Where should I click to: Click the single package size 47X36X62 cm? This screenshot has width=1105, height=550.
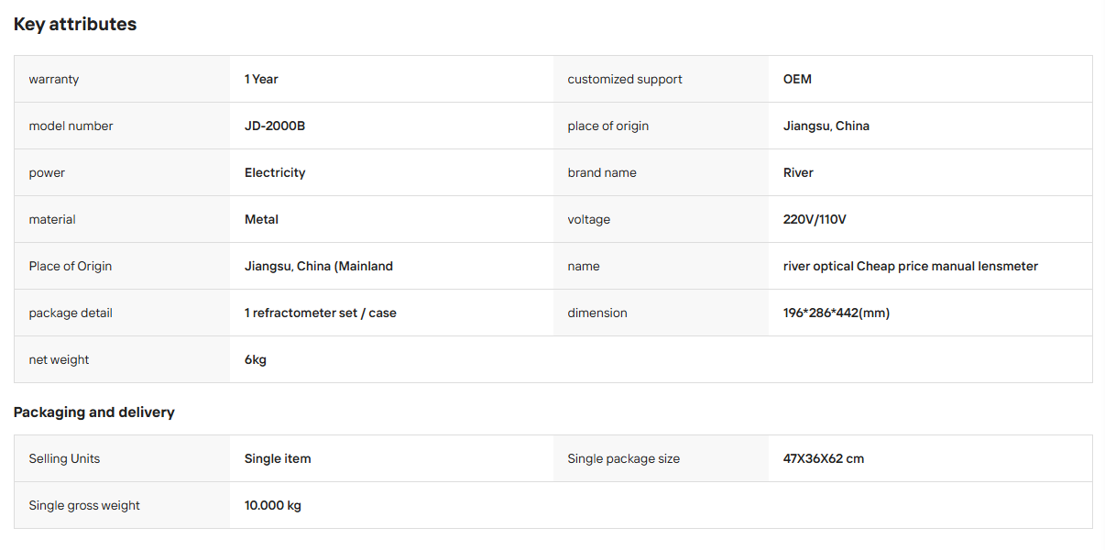coord(824,458)
